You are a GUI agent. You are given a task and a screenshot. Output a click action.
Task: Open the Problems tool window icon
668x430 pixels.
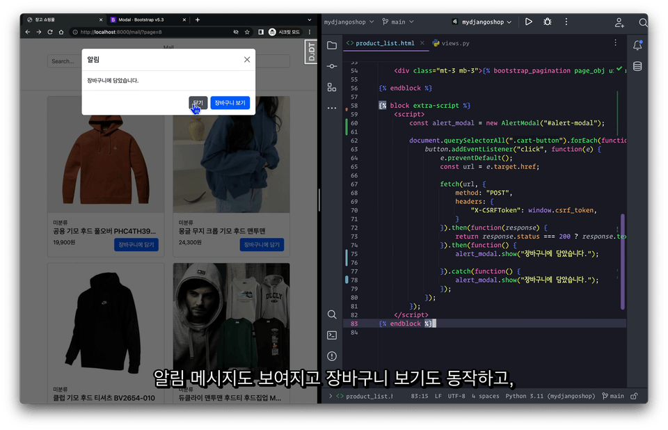click(x=332, y=356)
